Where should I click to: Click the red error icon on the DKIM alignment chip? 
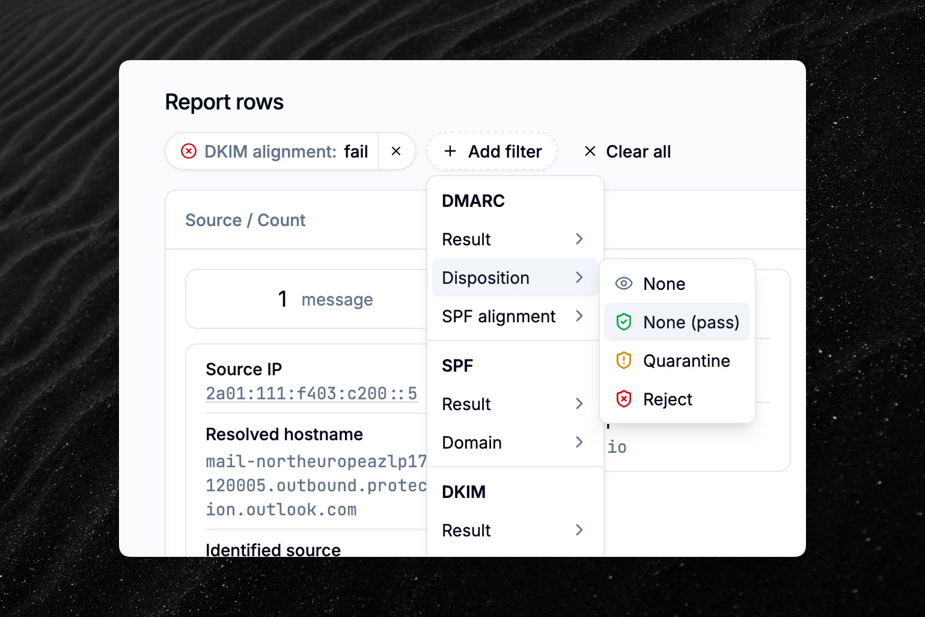(x=188, y=151)
